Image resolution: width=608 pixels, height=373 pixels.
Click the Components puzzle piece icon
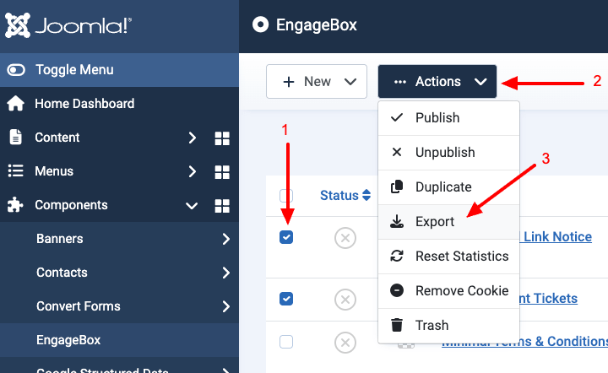tap(15, 205)
